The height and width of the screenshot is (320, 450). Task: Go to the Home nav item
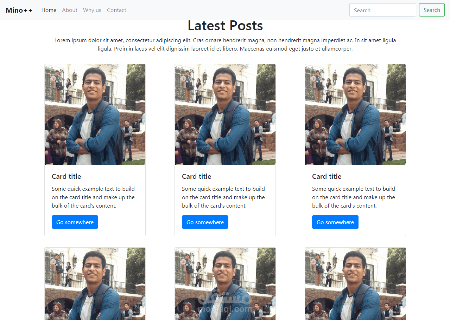(49, 10)
